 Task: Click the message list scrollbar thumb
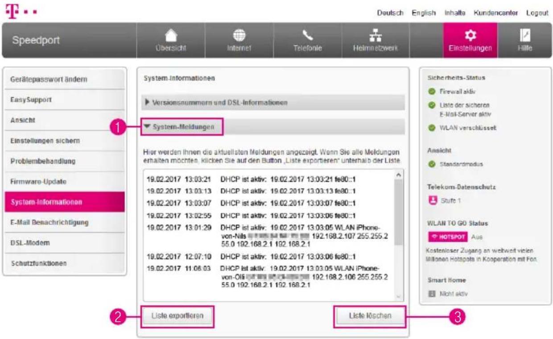coord(399,213)
